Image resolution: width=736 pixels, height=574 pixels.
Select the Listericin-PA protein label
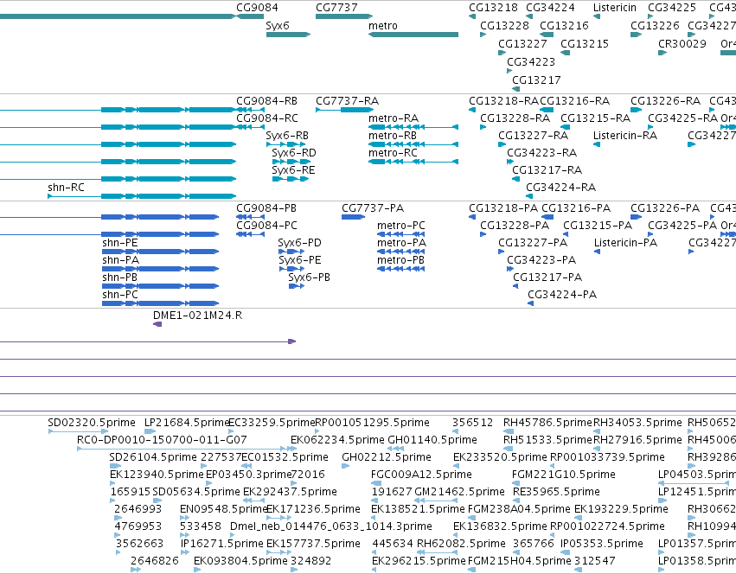click(x=625, y=243)
